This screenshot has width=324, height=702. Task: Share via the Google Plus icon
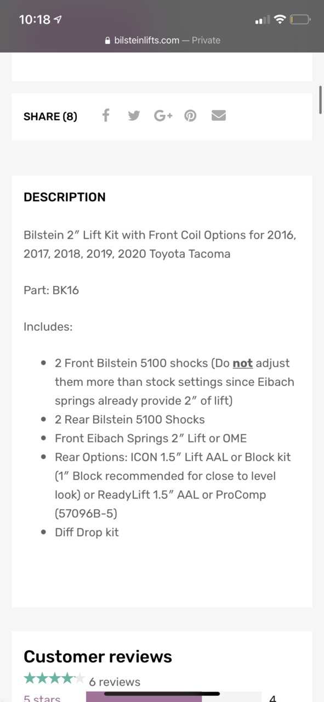[x=163, y=116]
